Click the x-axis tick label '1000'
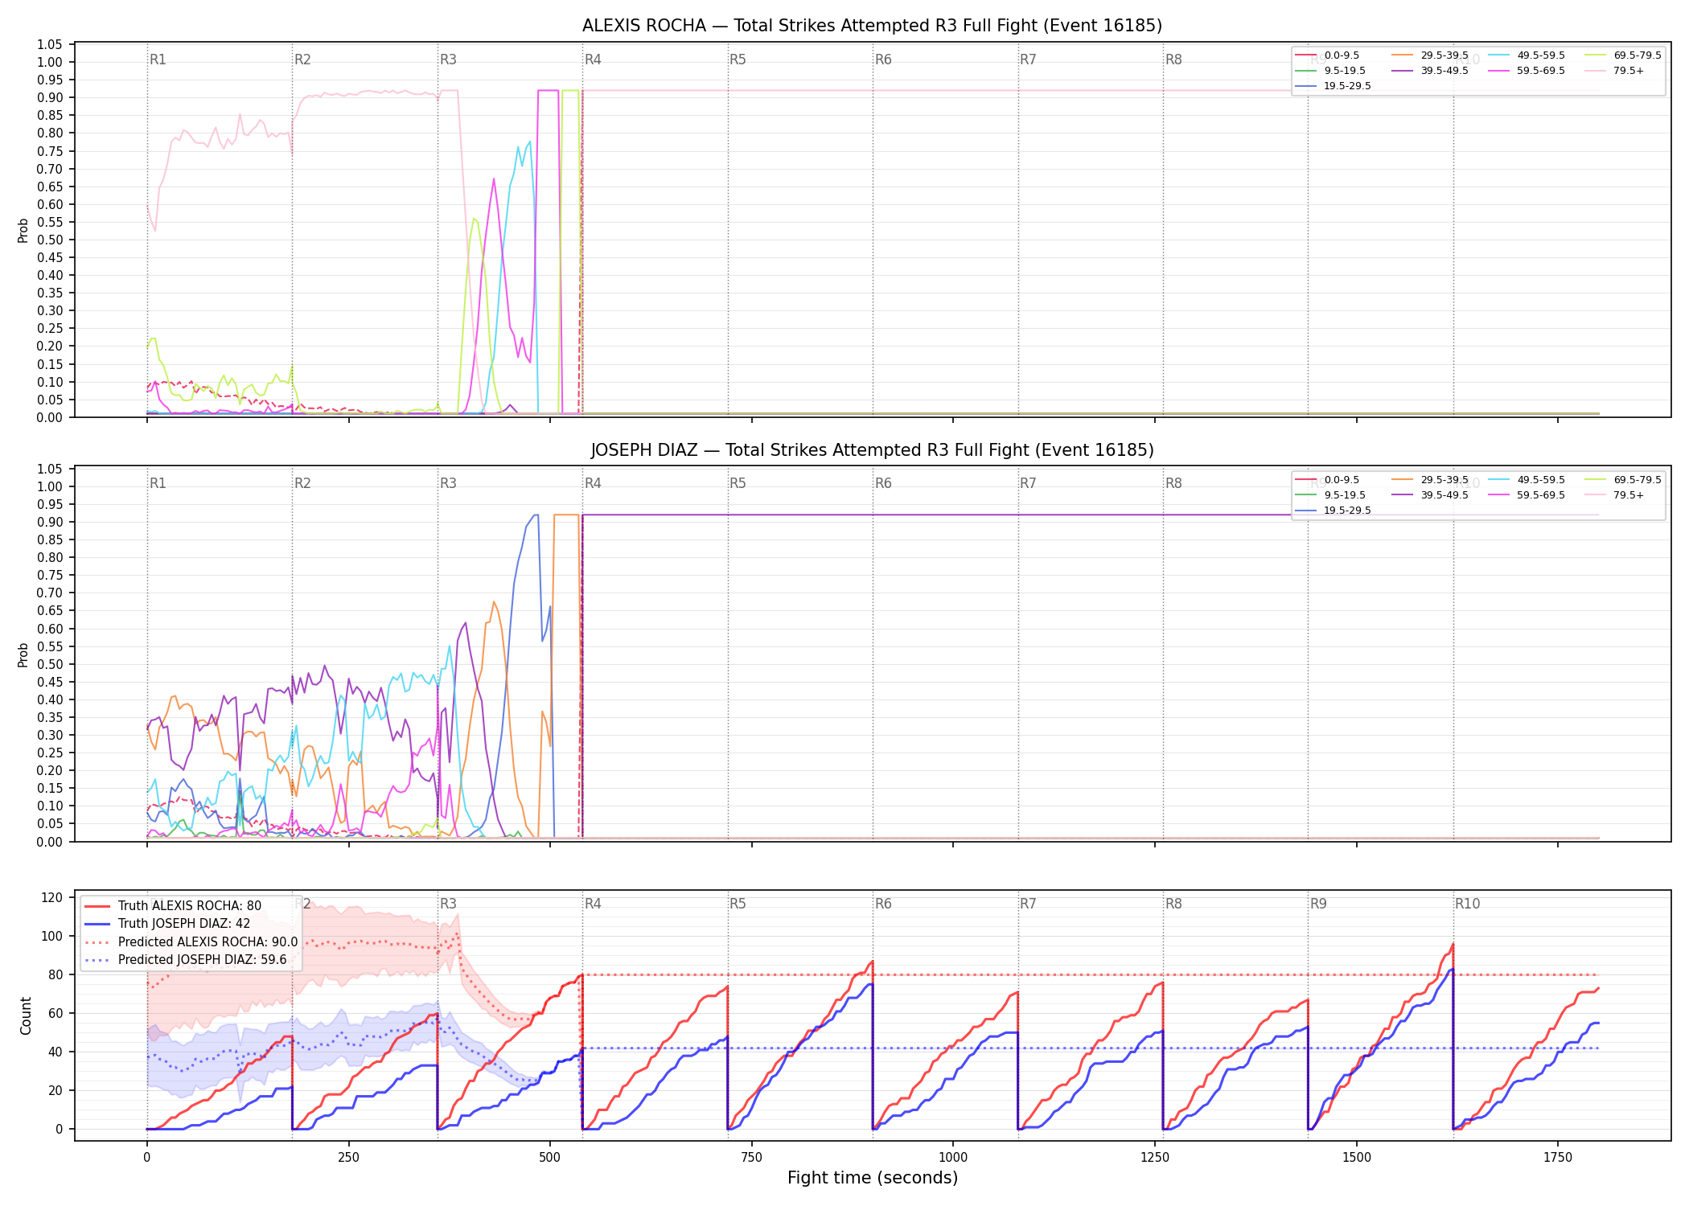Screen dimensions: 1689x1206 click(953, 1158)
